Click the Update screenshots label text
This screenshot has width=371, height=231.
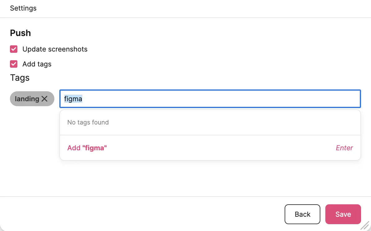coord(55,49)
